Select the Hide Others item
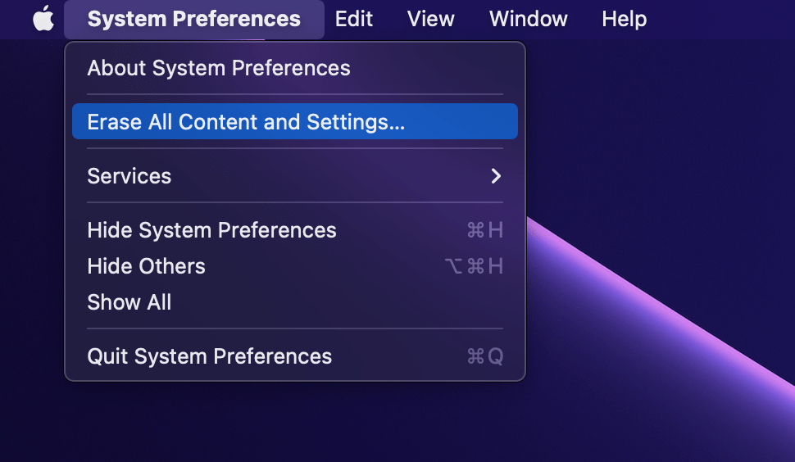The width and height of the screenshot is (795, 462). (x=294, y=266)
